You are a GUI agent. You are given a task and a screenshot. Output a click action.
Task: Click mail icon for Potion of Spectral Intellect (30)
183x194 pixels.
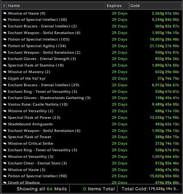point(5,20)
